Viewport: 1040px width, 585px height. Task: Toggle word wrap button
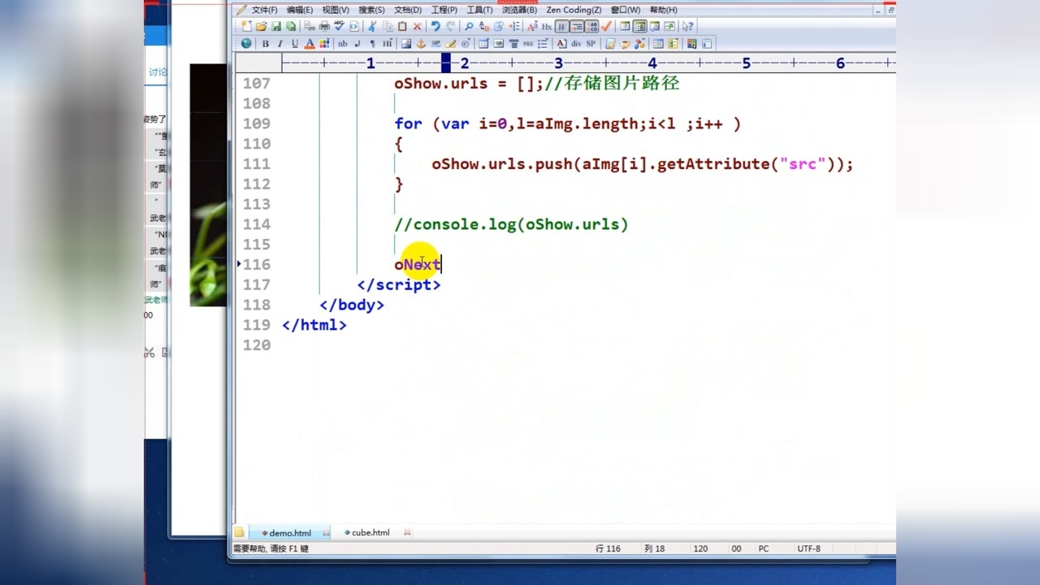click(562, 27)
